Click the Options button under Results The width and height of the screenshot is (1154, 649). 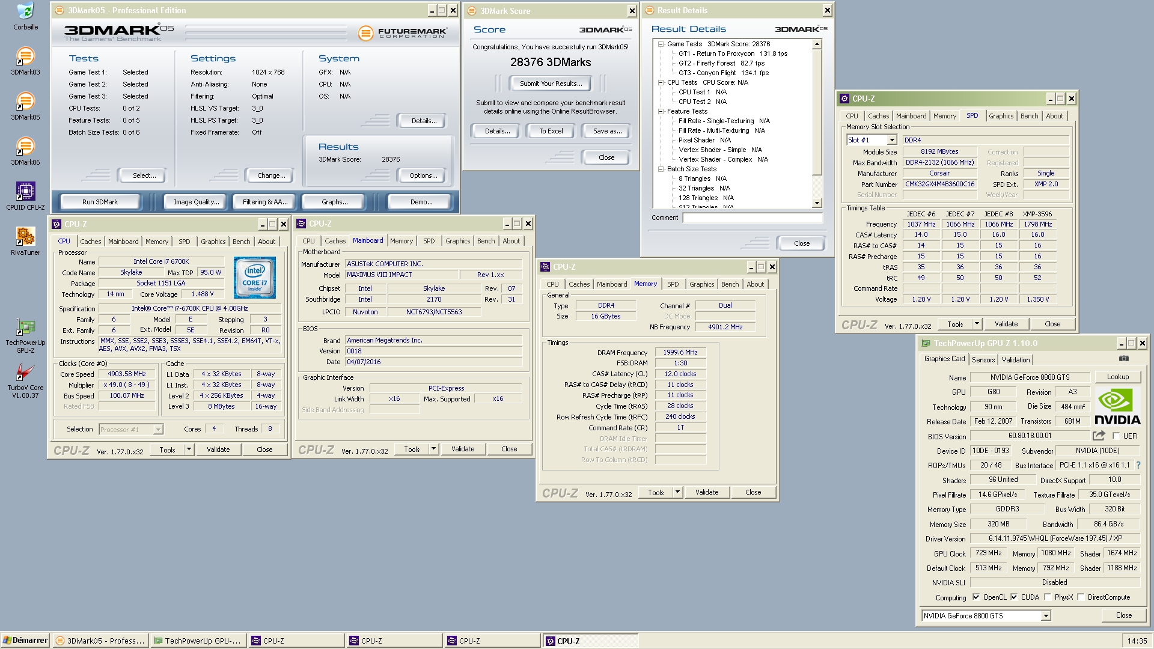pyautogui.click(x=423, y=175)
